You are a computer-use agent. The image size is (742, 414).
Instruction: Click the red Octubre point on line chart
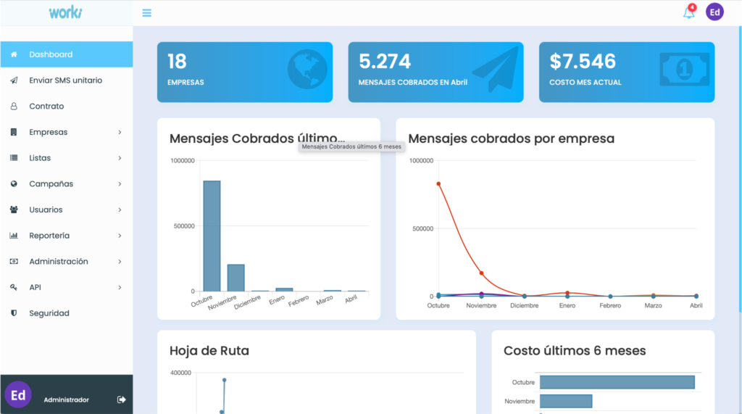[x=438, y=183]
